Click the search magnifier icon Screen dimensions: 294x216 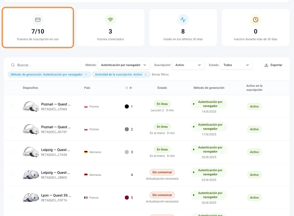13,65
